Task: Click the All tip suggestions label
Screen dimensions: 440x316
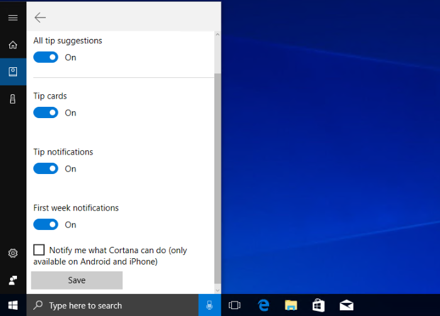Action: [68, 41]
